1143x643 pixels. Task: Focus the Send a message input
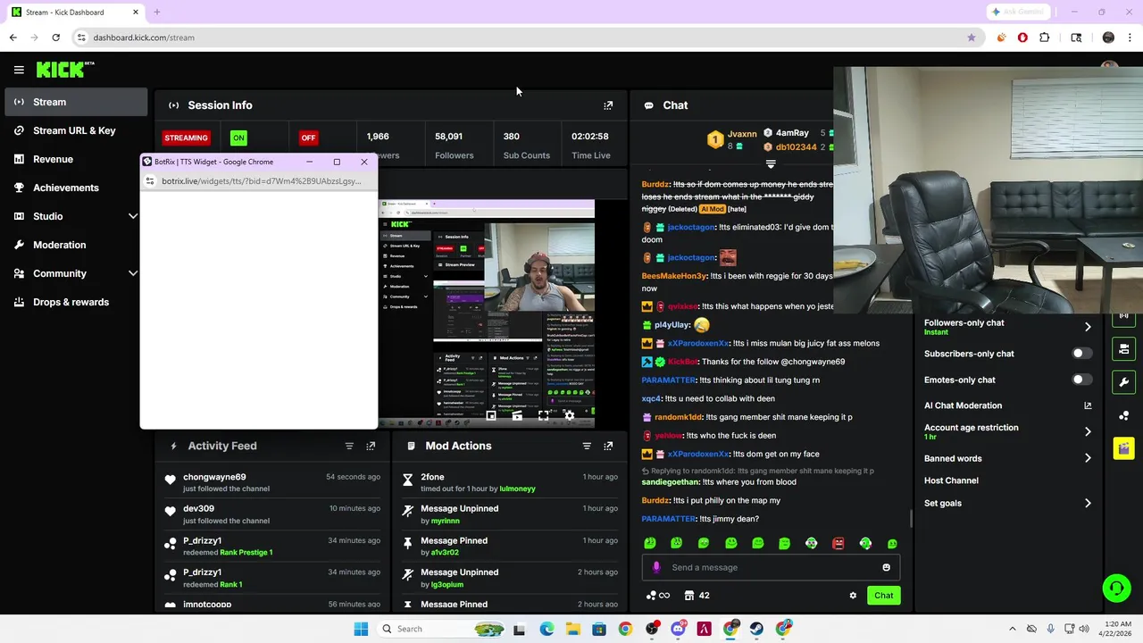[x=772, y=567]
